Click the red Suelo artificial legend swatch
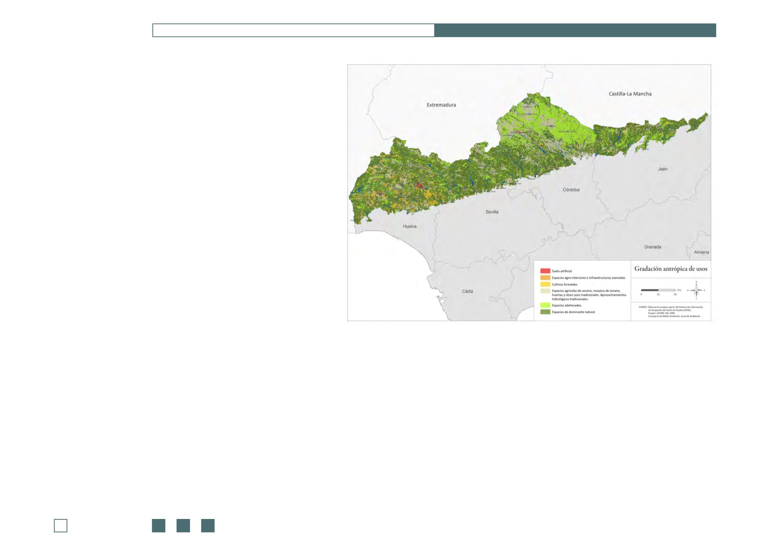Screen dimensions: 783x552 (x=545, y=271)
